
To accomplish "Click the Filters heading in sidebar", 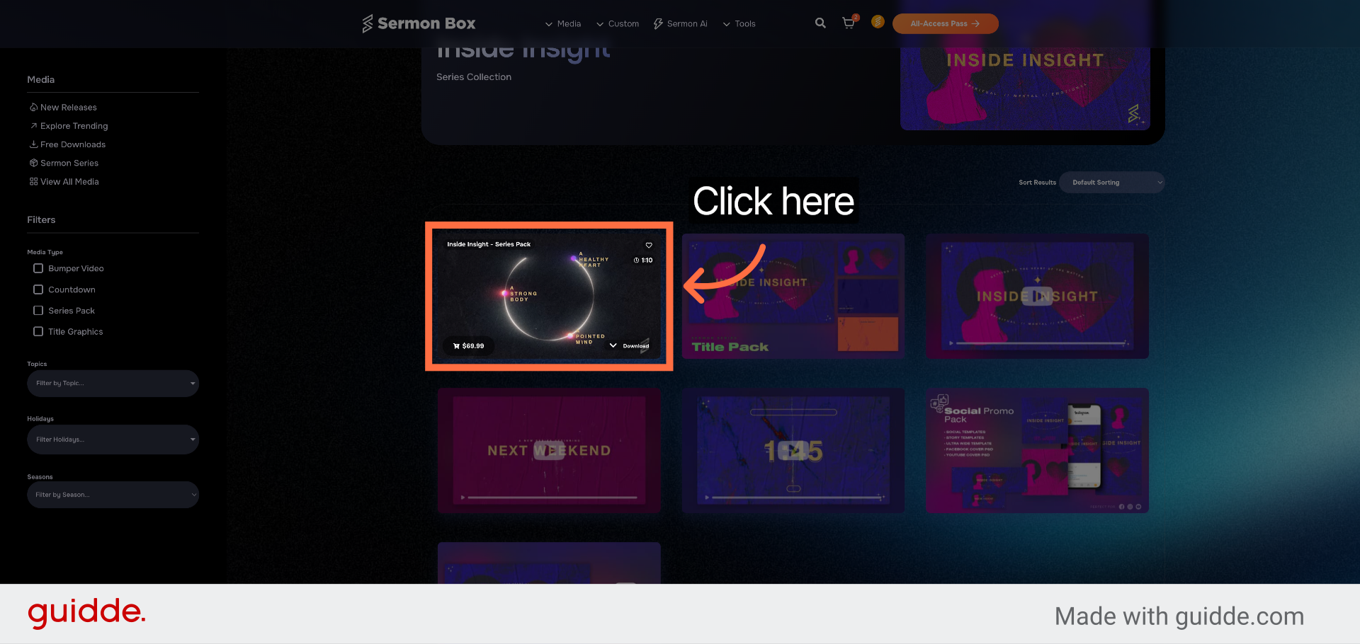I will (41, 220).
